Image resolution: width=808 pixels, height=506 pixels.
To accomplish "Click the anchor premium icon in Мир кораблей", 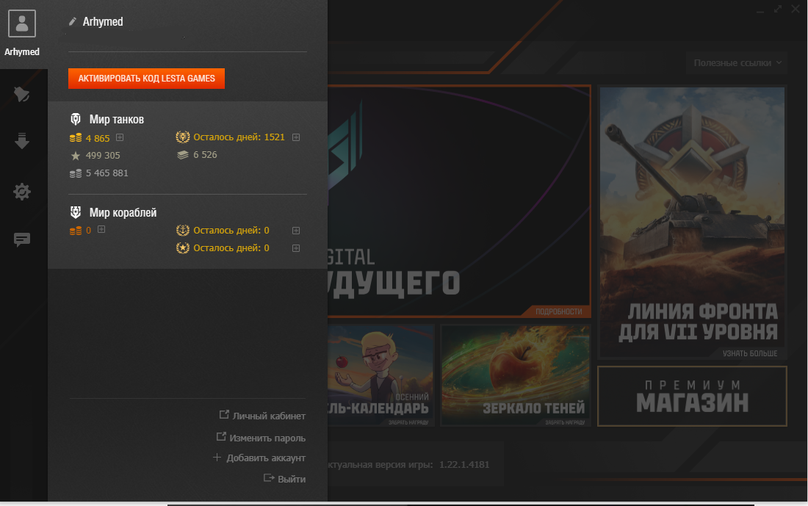I will tap(182, 231).
